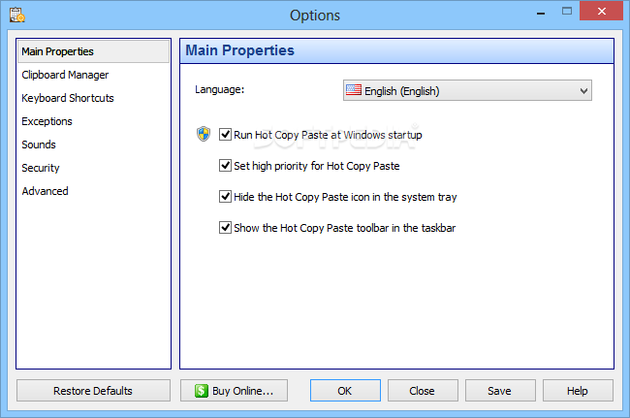Select Main Properties in the sidebar
Screen dimensions: 630x418
(93, 51)
